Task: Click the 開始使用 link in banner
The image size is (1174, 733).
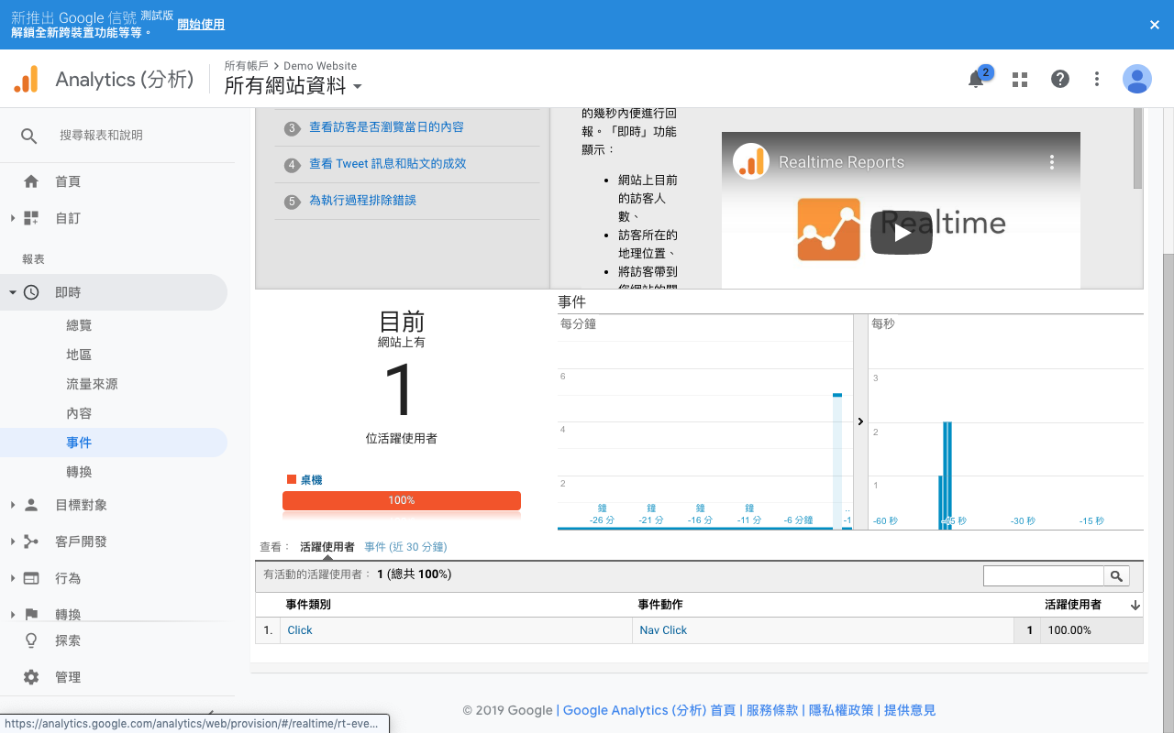Action: pos(201,25)
